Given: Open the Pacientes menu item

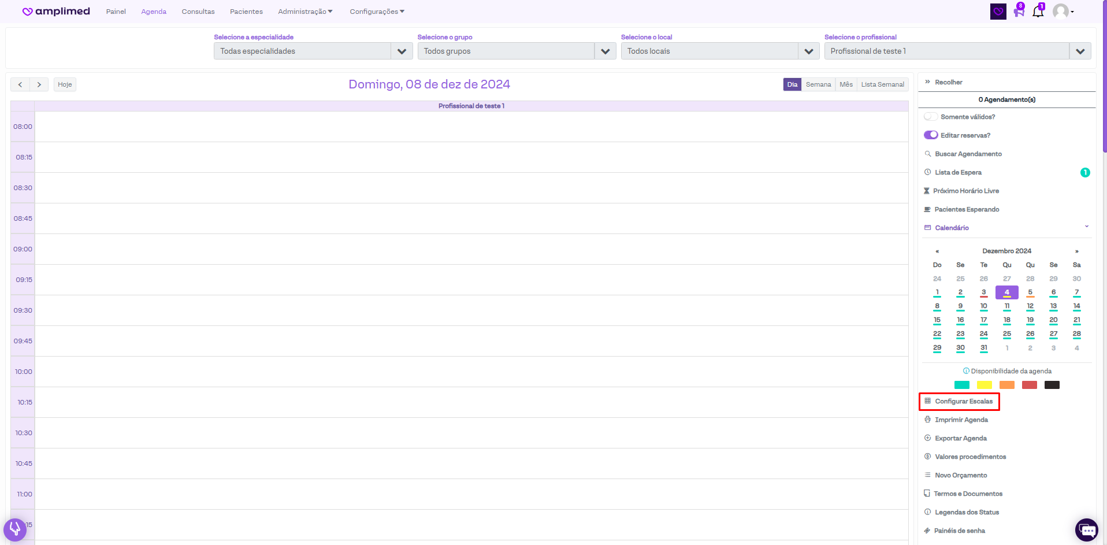Looking at the screenshot, I should [x=246, y=12].
